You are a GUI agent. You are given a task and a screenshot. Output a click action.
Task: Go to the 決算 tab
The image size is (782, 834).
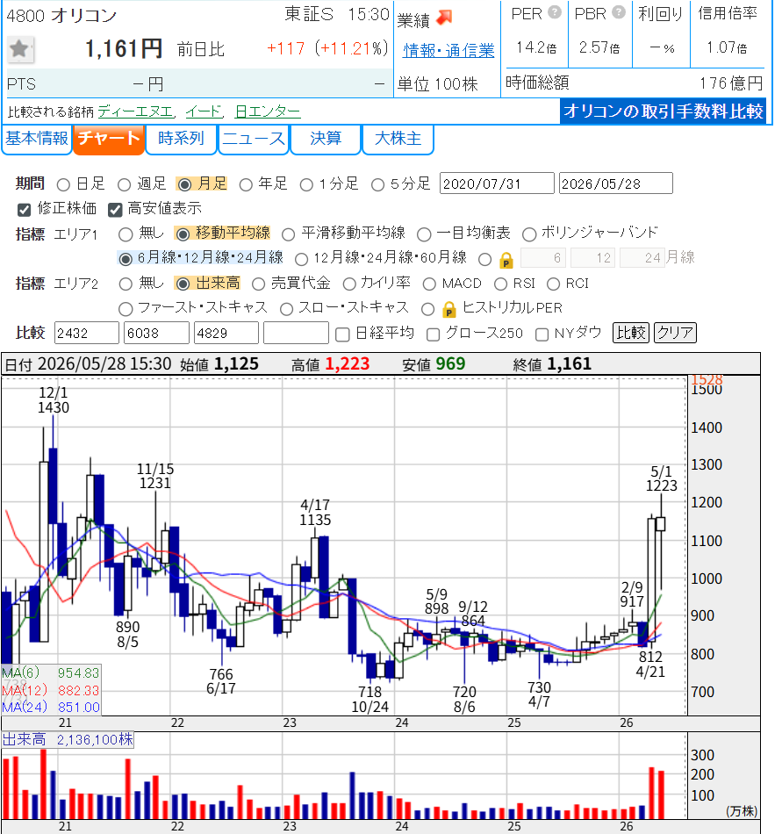point(326,139)
